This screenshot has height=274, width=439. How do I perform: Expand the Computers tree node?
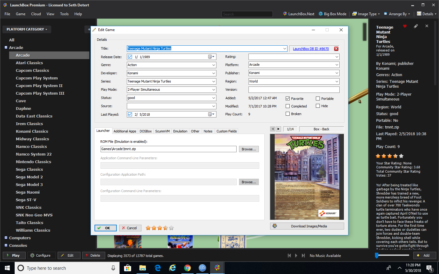(6, 238)
